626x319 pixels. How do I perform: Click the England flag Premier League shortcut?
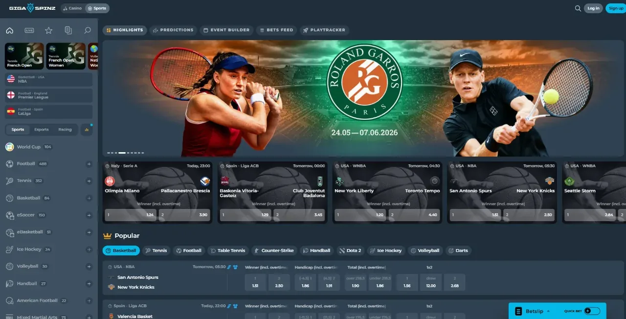click(49, 95)
